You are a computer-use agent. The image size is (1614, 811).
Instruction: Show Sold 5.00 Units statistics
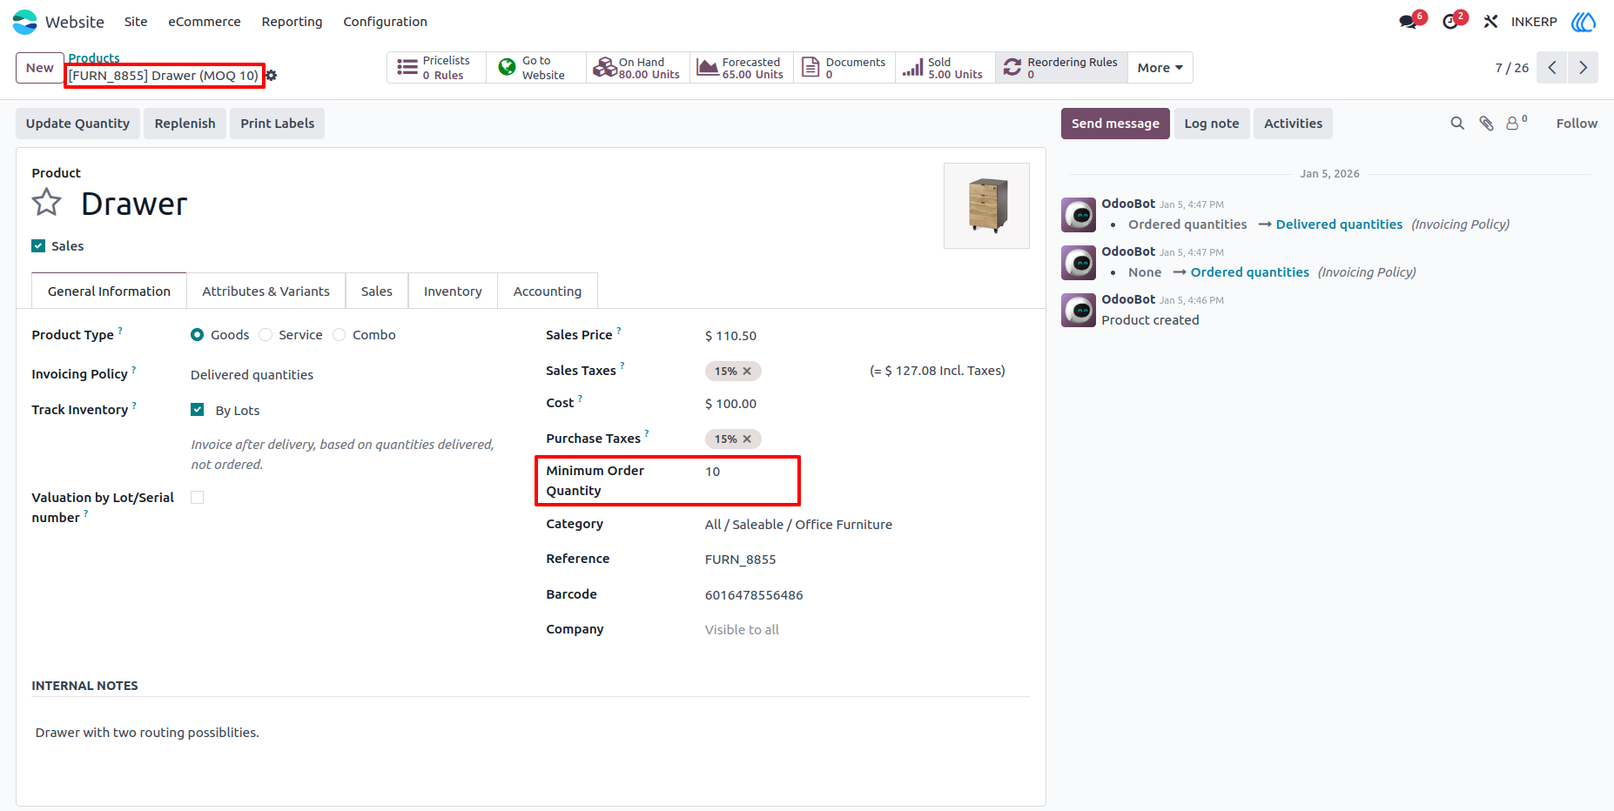945,68
